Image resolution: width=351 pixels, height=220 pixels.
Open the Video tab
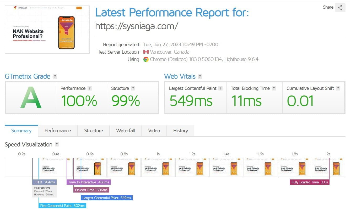coord(154,131)
